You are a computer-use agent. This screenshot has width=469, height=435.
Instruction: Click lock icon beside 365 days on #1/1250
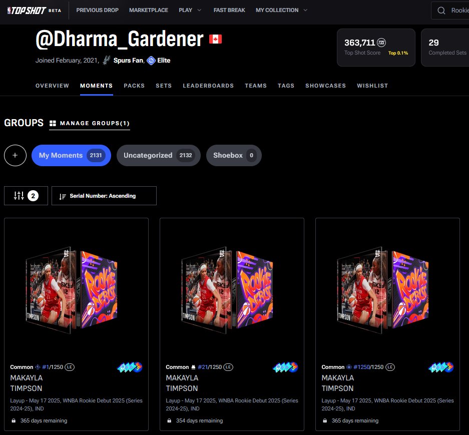click(x=14, y=420)
